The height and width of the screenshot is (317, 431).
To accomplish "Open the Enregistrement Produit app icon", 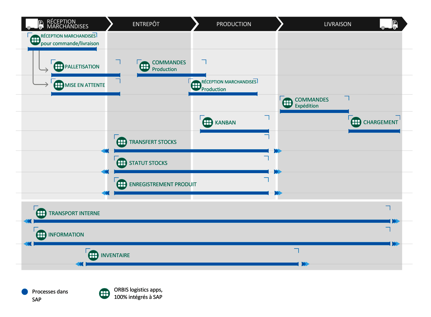I will coord(122,184).
